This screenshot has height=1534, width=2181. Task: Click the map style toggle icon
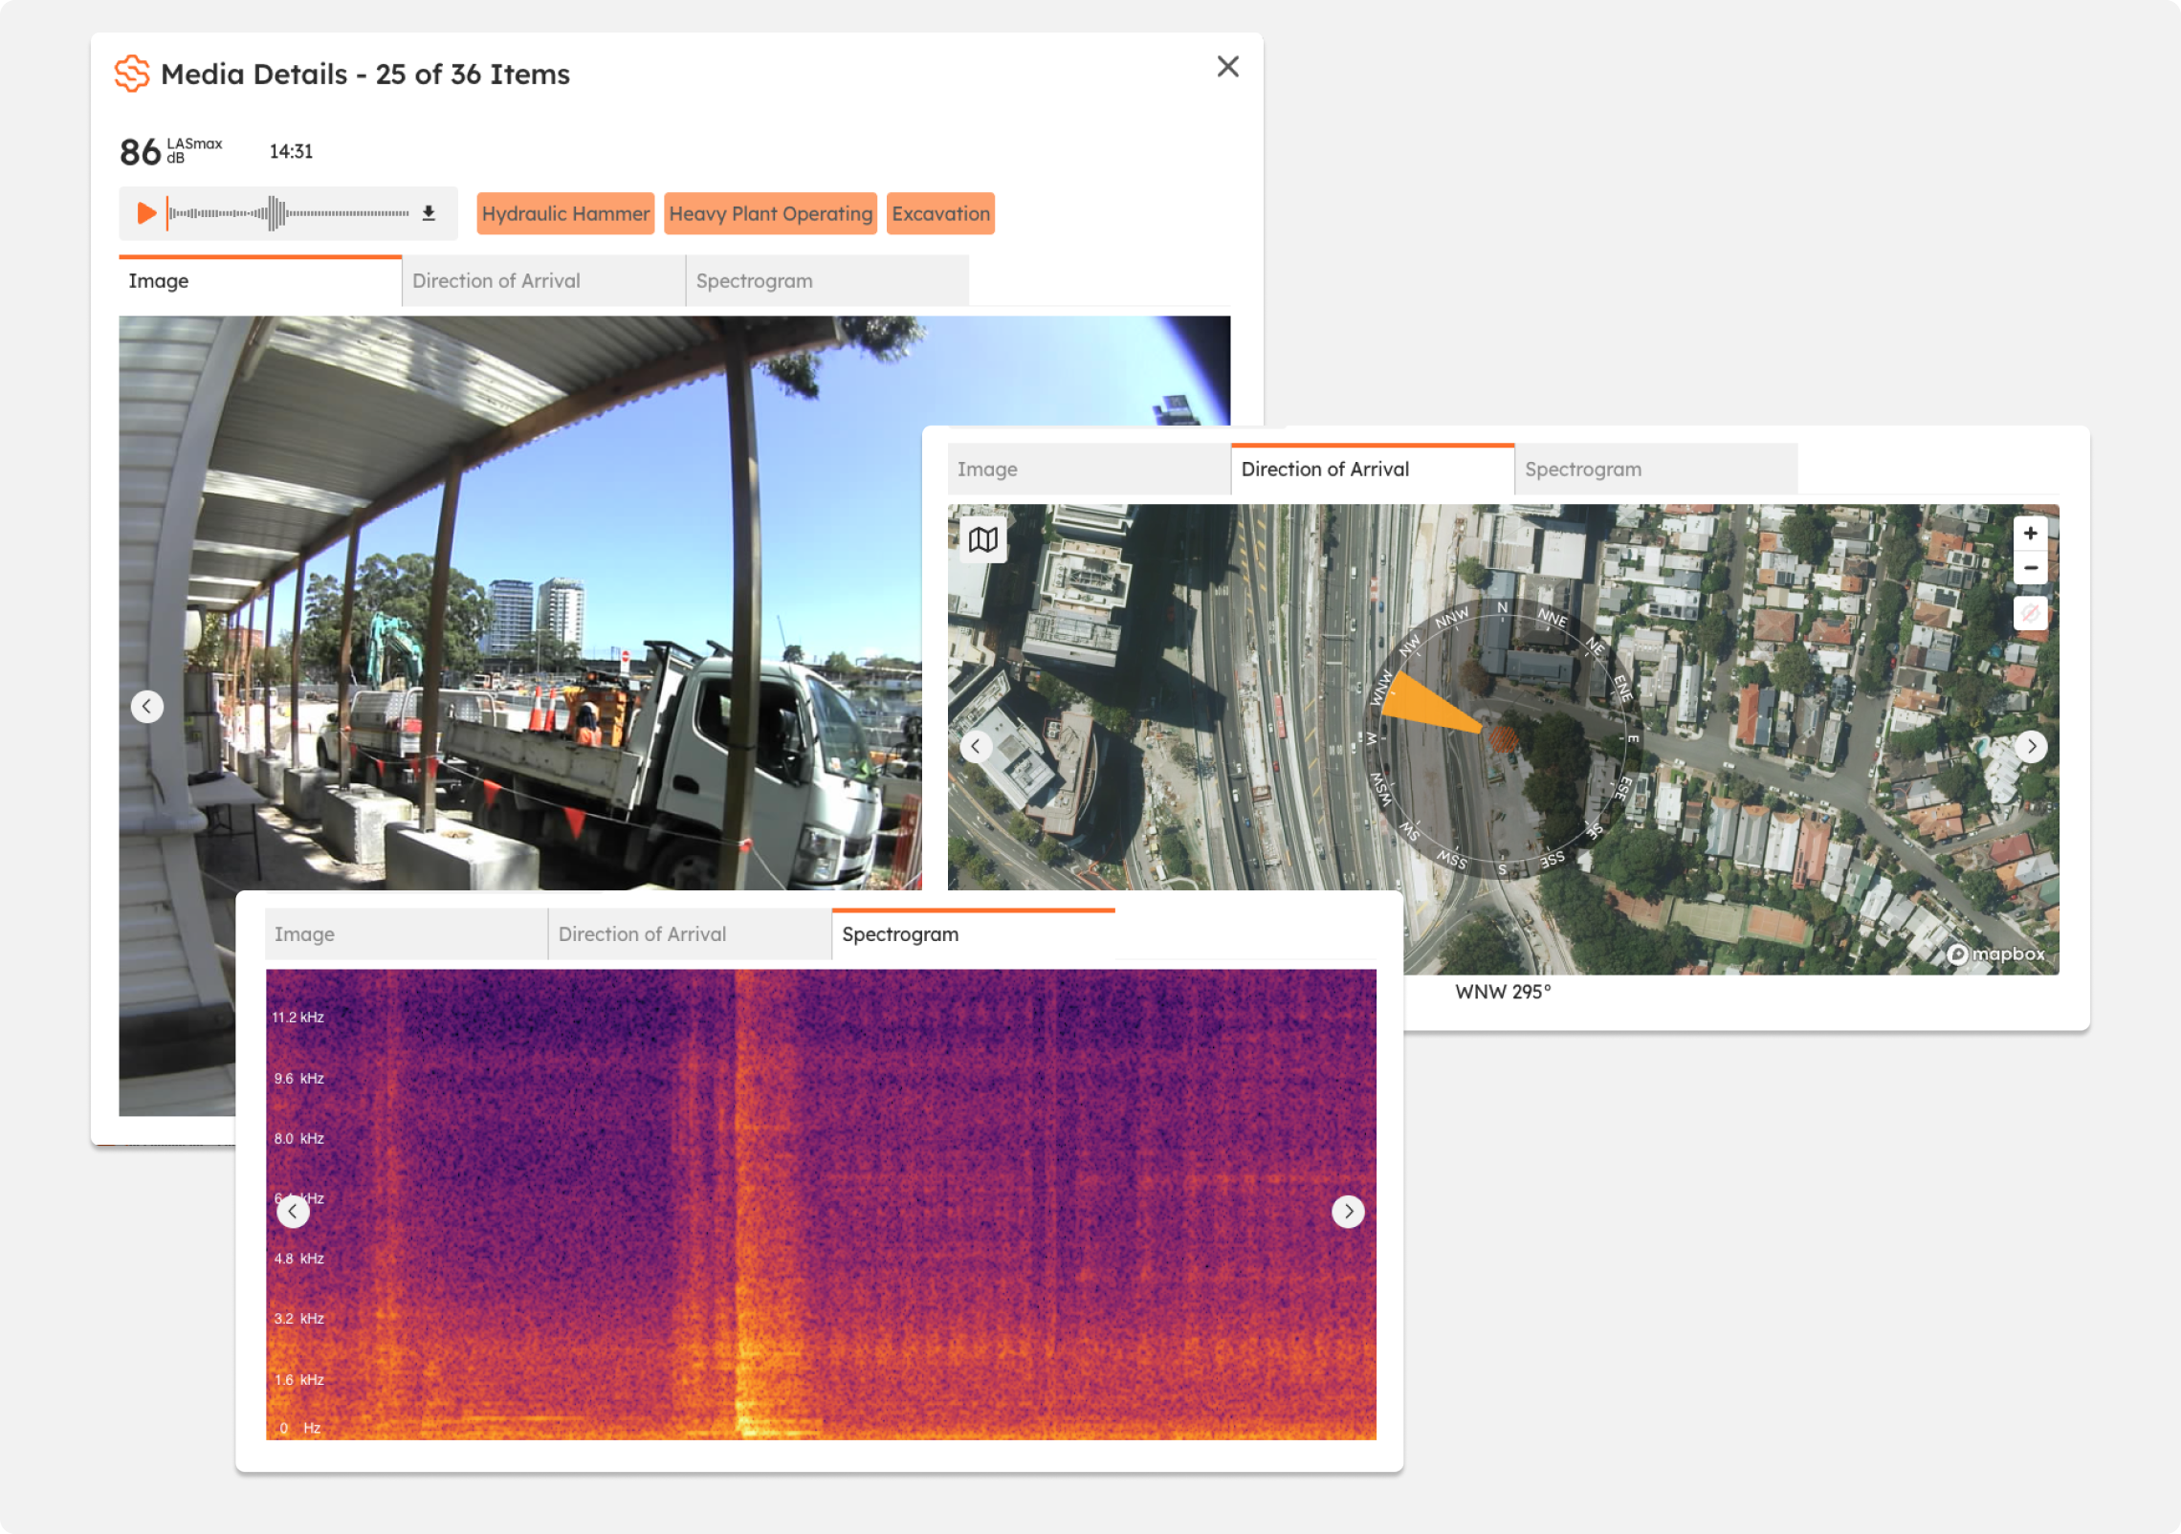tap(982, 539)
